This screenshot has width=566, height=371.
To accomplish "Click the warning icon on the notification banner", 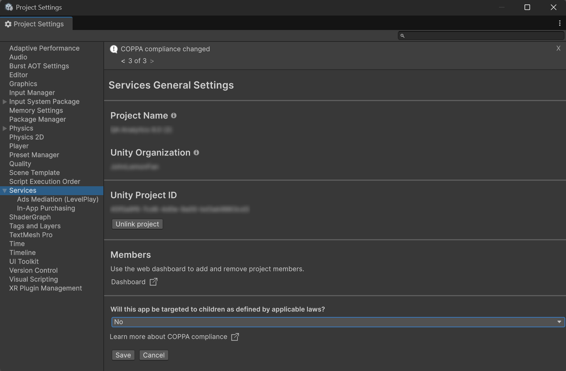I will [114, 49].
